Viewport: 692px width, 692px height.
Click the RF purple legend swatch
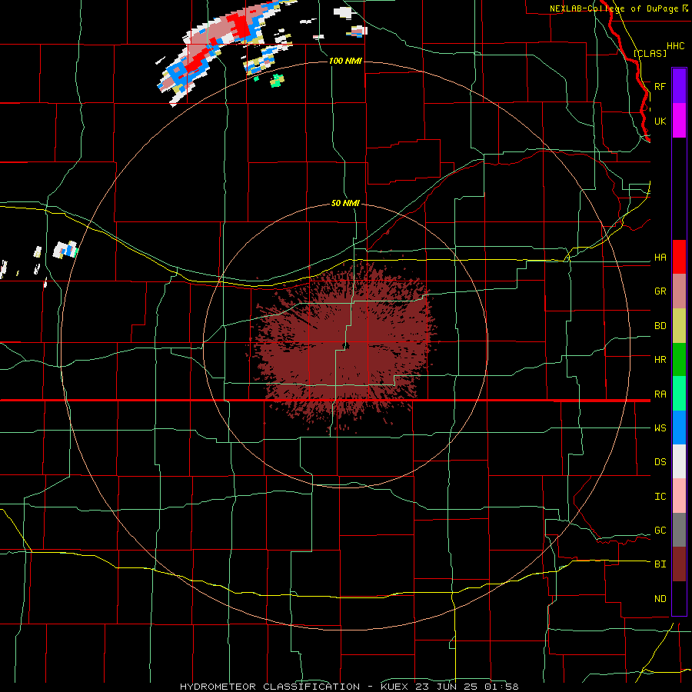[679, 86]
